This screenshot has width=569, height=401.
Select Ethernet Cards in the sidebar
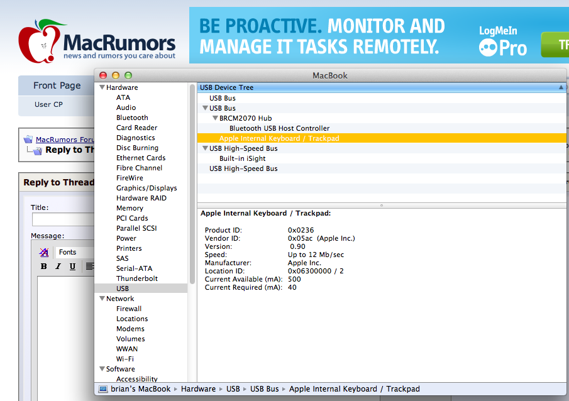[141, 158]
